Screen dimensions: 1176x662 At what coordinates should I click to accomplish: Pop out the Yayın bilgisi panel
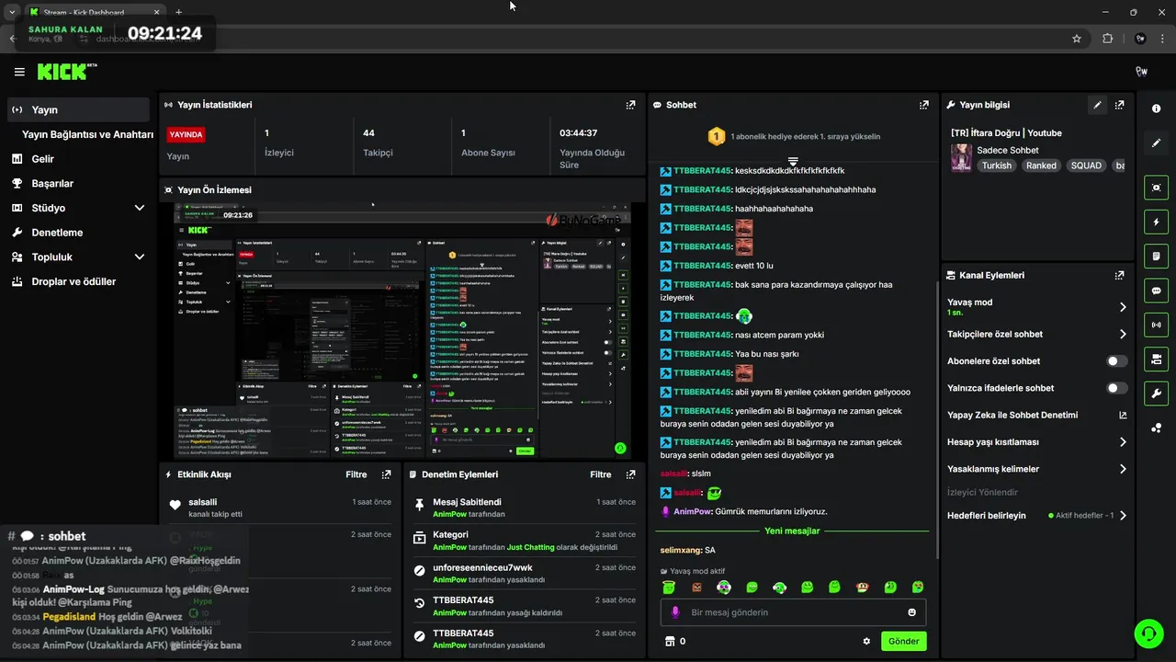pyautogui.click(x=1119, y=105)
